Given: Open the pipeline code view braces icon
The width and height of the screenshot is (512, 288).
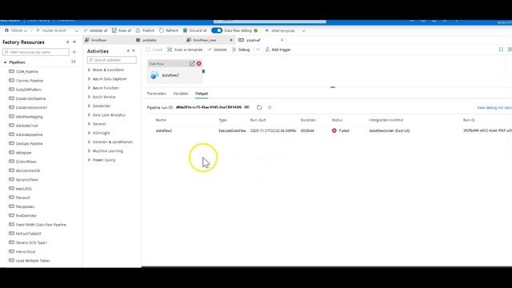Looking at the screenshot, I should [501, 50].
